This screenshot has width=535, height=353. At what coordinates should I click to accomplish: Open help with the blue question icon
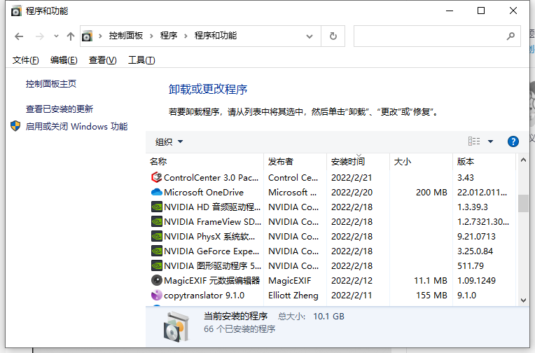pos(513,141)
